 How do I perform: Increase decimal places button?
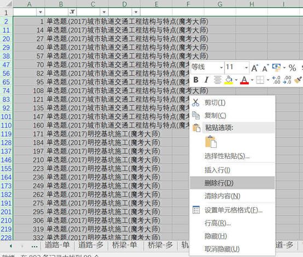pos(276,80)
